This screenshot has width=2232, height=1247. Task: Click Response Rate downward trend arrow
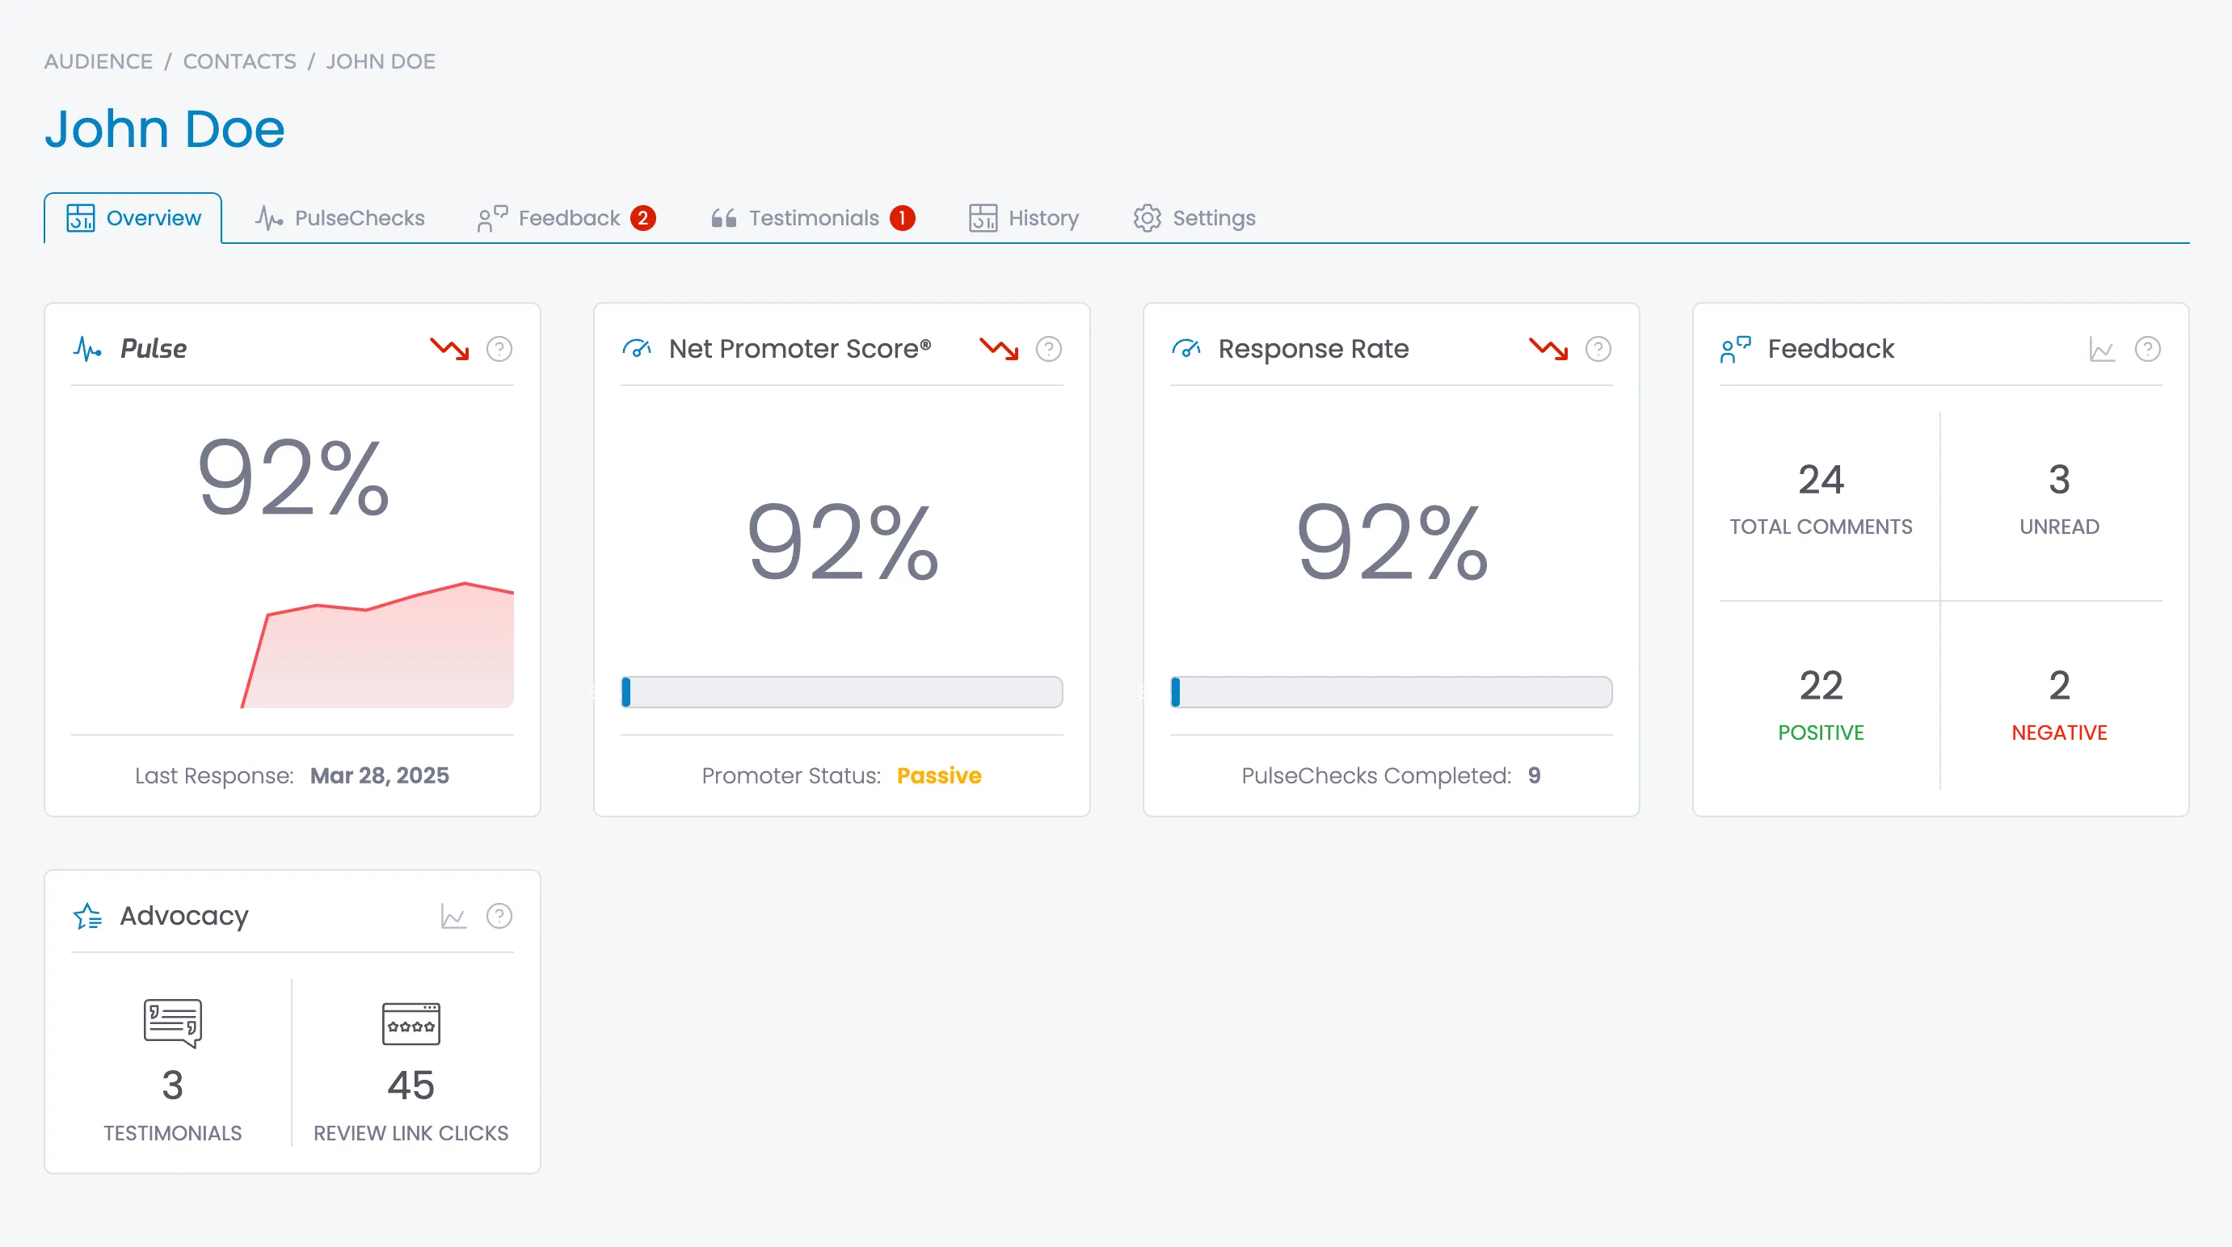1548,349
